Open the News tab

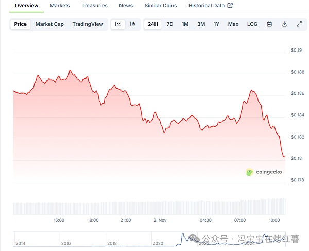[126, 6]
